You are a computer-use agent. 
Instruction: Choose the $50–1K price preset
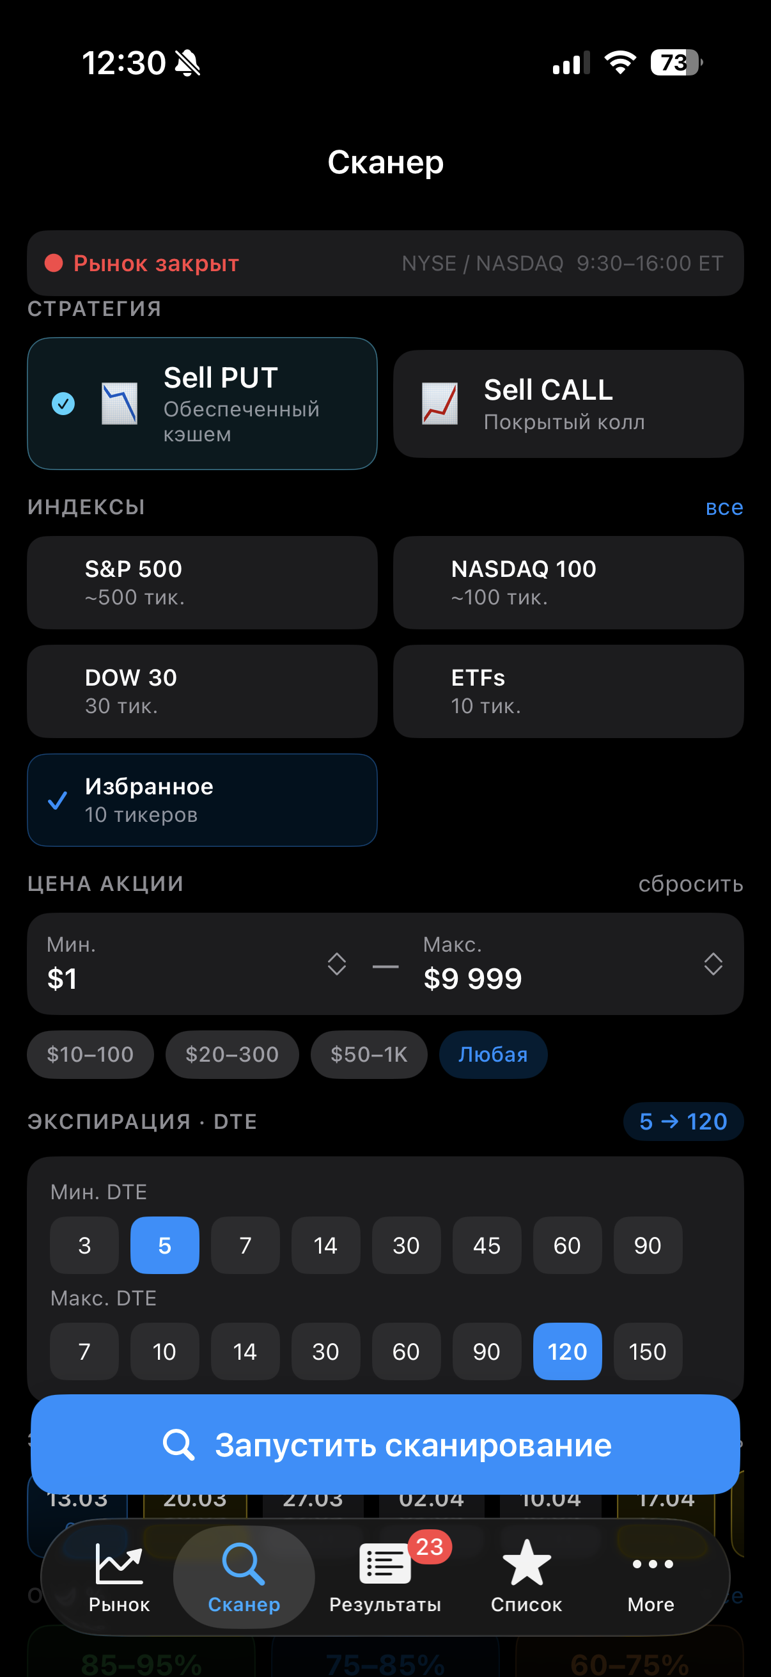point(369,1054)
